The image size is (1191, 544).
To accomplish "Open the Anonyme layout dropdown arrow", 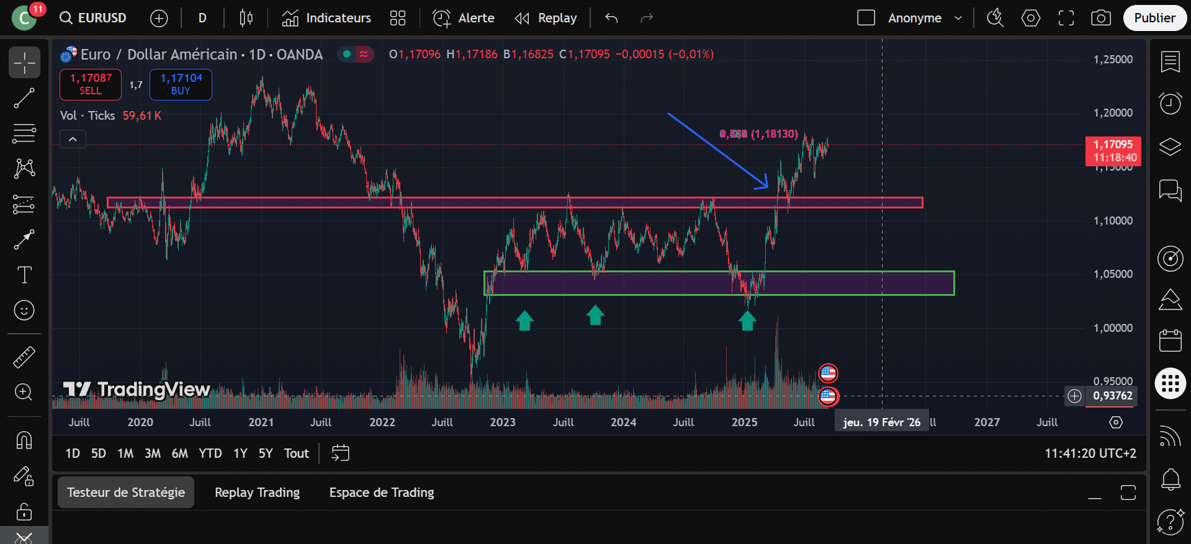I will pos(958,18).
